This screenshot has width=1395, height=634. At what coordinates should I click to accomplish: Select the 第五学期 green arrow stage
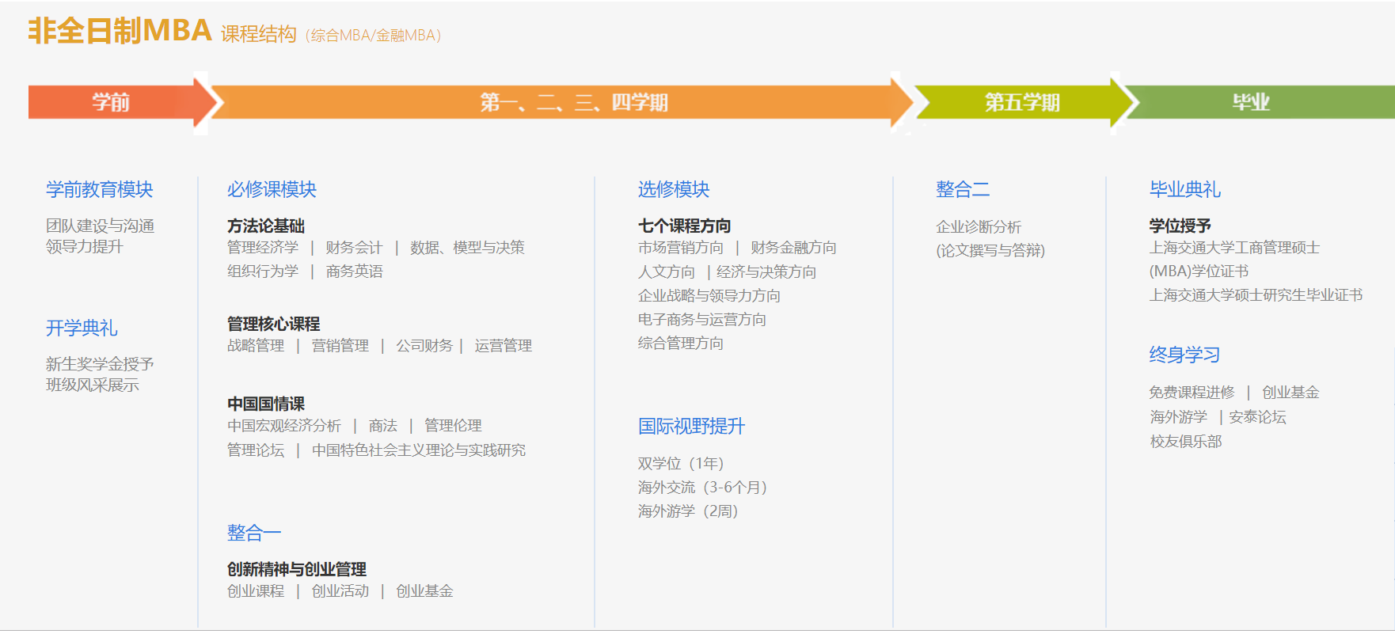tap(1021, 102)
